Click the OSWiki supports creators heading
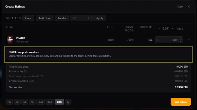Screen dimensions: 197x110 [24, 52]
